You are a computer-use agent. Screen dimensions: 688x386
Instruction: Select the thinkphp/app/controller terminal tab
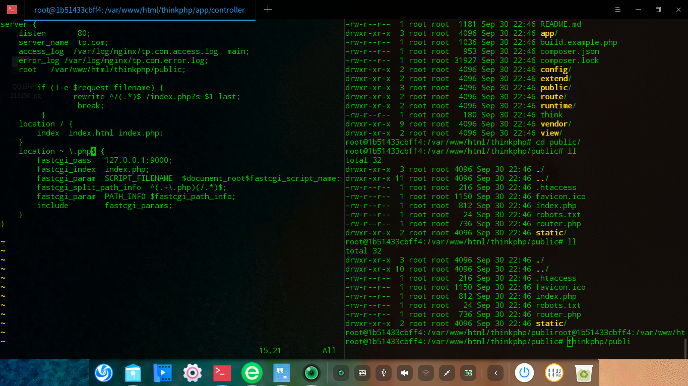(140, 10)
